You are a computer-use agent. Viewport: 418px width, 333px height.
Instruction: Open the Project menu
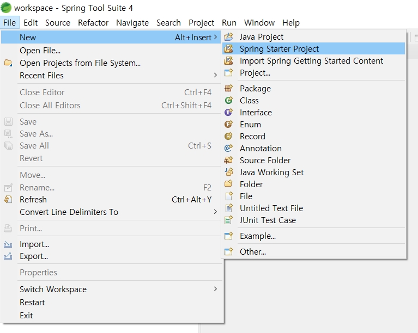(202, 23)
